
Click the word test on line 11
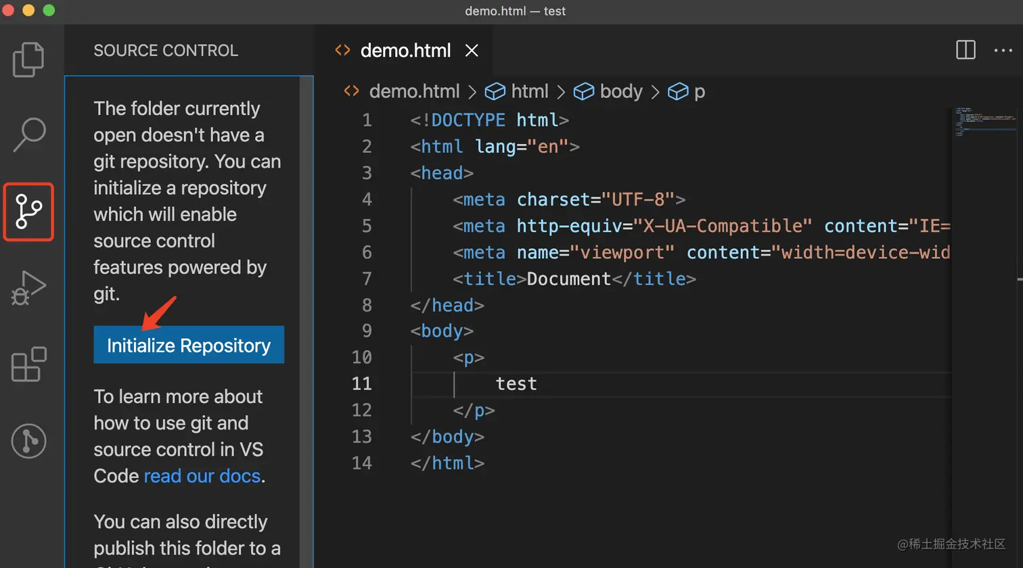pyautogui.click(x=516, y=383)
